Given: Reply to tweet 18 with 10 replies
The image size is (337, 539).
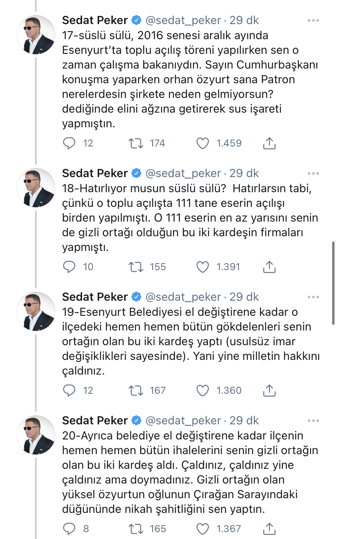Looking at the screenshot, I should pyautogui.click(x=70, y=266).
